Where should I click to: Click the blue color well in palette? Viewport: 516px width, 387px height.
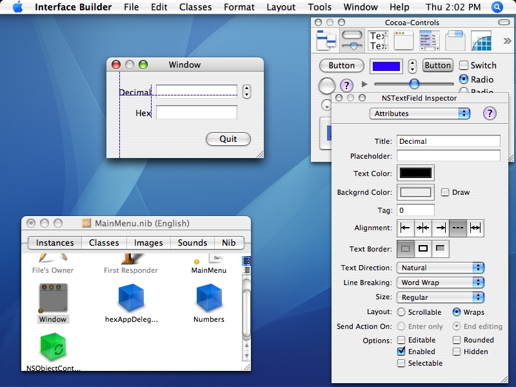click(386, 66)
